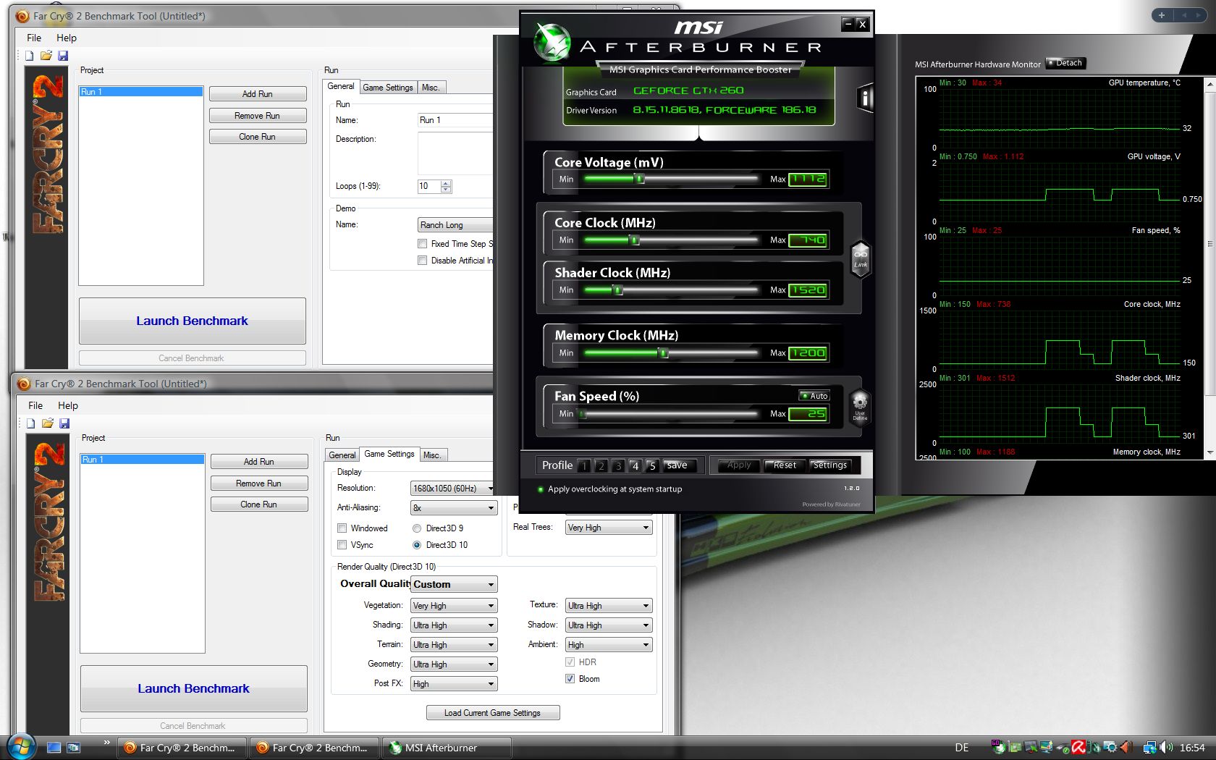Open the volume speaker tray icon
The width and height of the screenshot is (1216, 760).
(1166, 748)
